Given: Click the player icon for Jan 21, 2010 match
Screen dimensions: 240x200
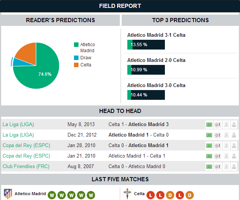Looking at the screenshot, I should pyautogui.click(x=234, y=156).
